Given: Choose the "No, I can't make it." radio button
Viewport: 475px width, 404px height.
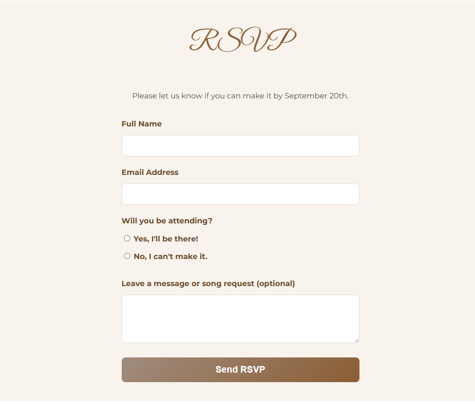Looking at the screenshot, I should pyautogui.click(x=127, y=256).
